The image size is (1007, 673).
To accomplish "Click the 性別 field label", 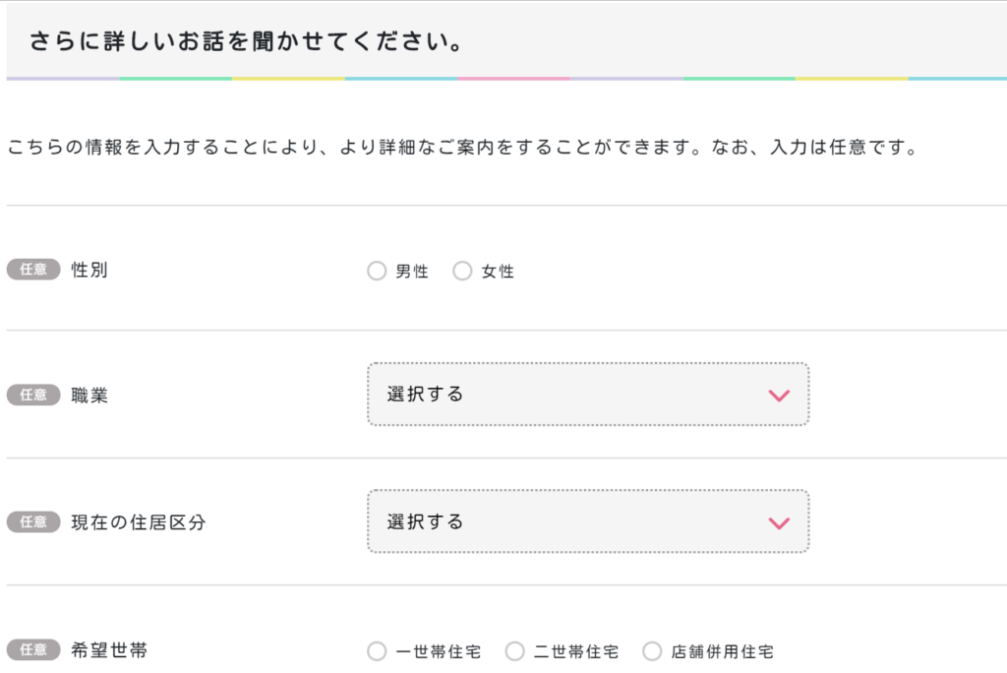I will 89,270.
